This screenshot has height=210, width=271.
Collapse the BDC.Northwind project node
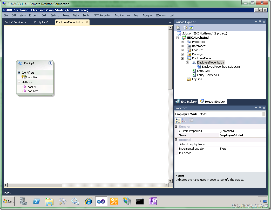pos(177,38)
